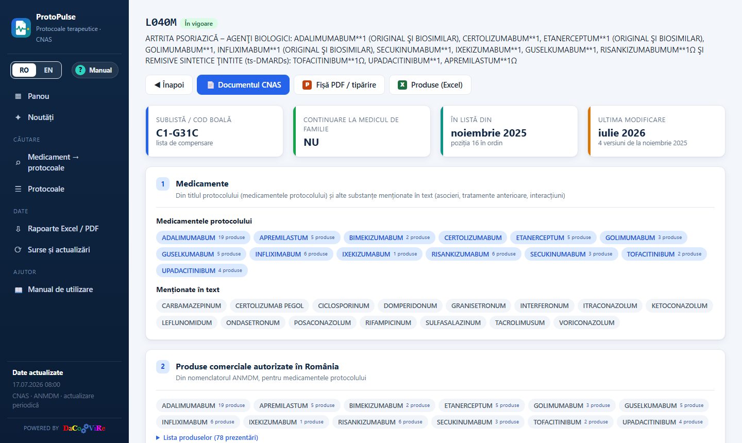Viewport: 742px width, 443px height.
Task: Click the UPADACITINIBUM chip under Medicamentele protocolului
Action: click(202, 270)
